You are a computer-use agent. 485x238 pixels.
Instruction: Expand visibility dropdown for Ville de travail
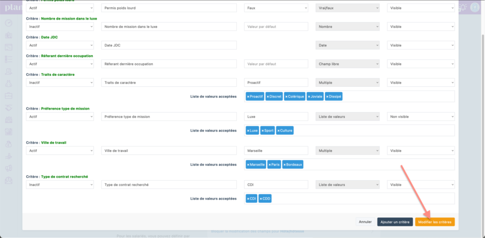[x=421, y=151]
